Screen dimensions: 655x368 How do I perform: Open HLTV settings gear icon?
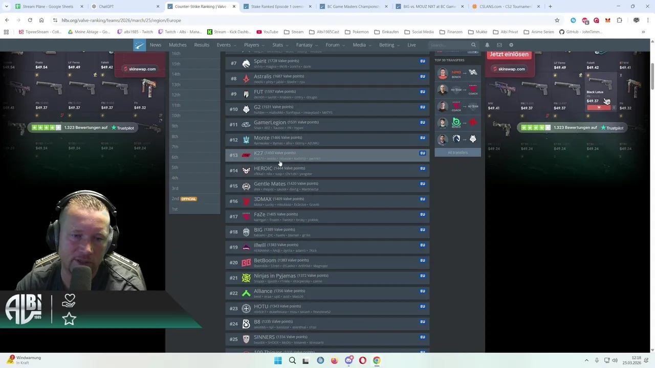511,45
